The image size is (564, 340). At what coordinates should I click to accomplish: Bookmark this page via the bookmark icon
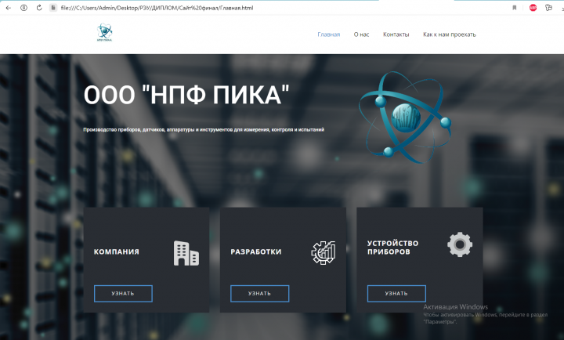point(515,8)
